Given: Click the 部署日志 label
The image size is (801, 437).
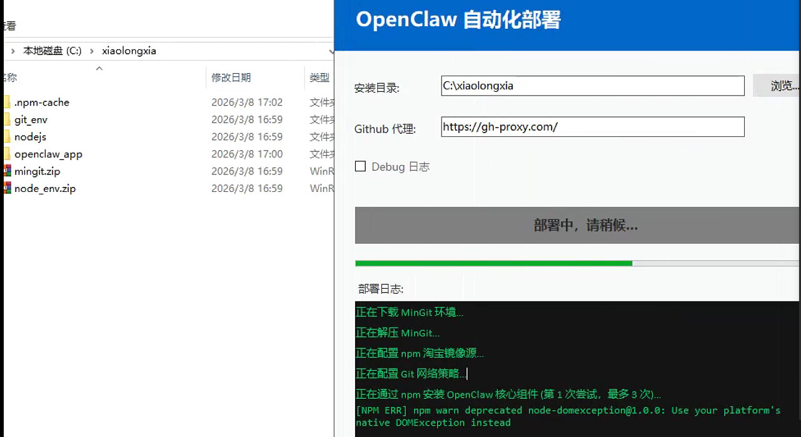Looking at the screenshot, I should point(381,289).
